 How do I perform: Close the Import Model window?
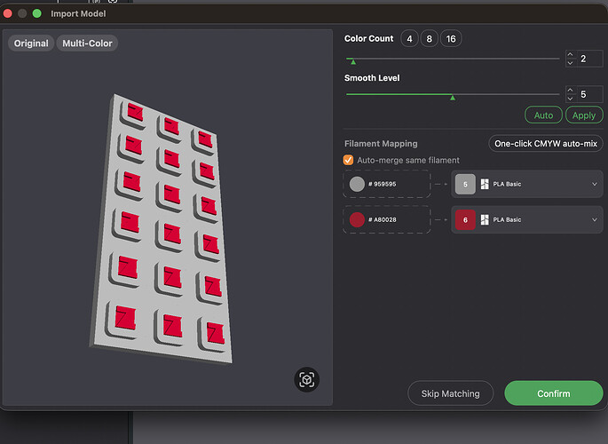7,13
